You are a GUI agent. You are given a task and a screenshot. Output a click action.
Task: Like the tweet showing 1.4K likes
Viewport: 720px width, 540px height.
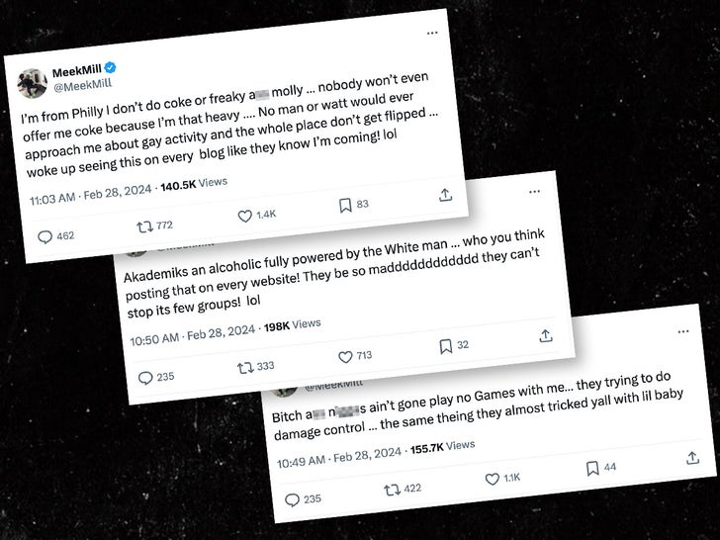pos(245,216)
